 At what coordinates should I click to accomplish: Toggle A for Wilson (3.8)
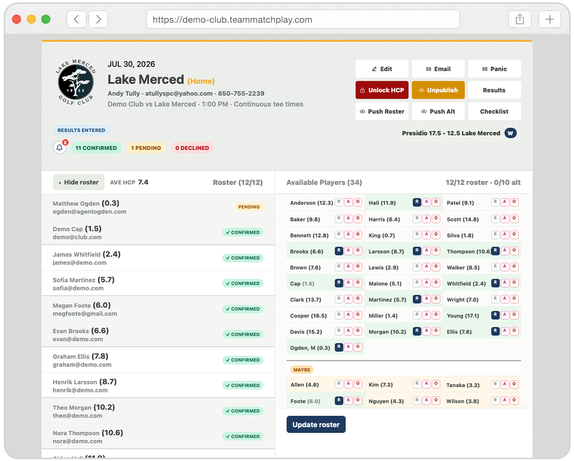(505, 401)
